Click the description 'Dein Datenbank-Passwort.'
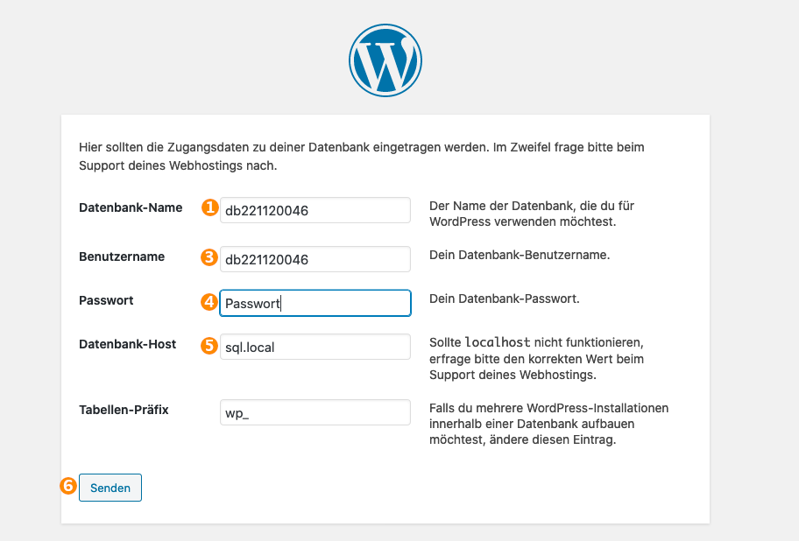Viewport: 799px width, 541px height. (505, 299)
